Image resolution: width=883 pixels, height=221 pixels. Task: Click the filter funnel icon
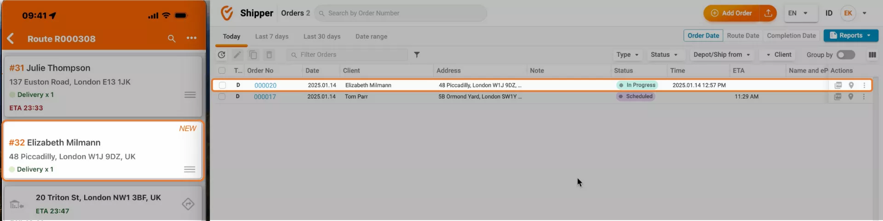pos(417,55)
